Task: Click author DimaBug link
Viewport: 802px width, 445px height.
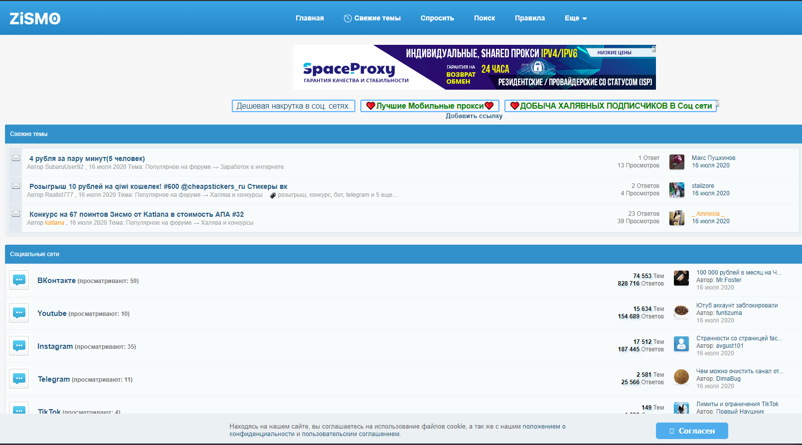Action: (728, 379)
